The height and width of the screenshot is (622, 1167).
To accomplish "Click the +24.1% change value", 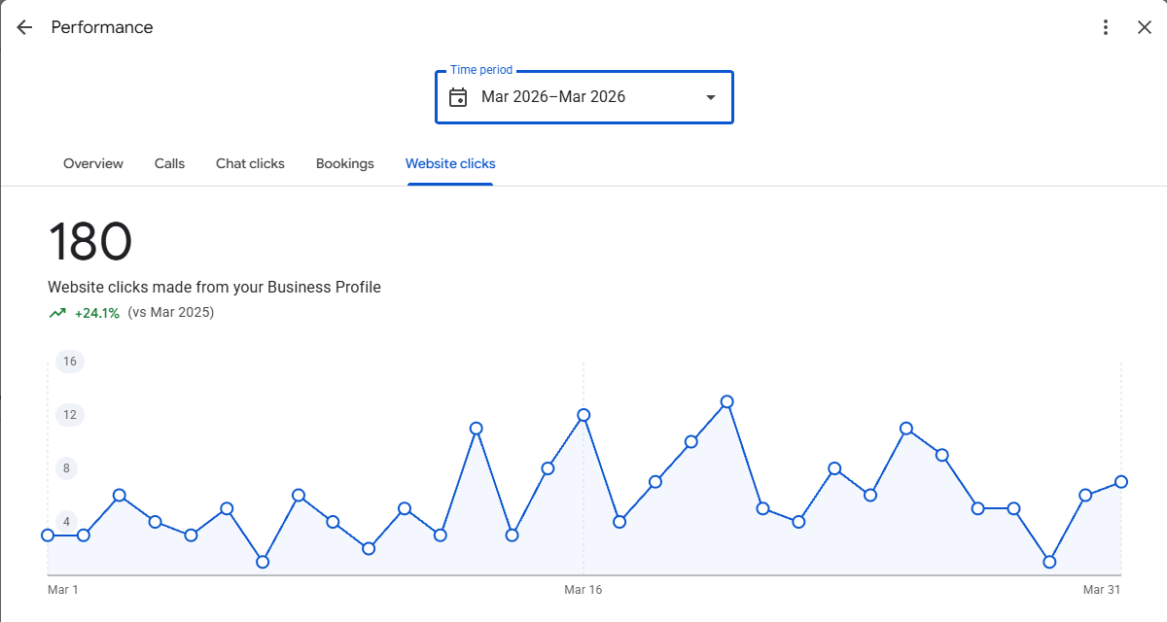I will click(97, 313).
